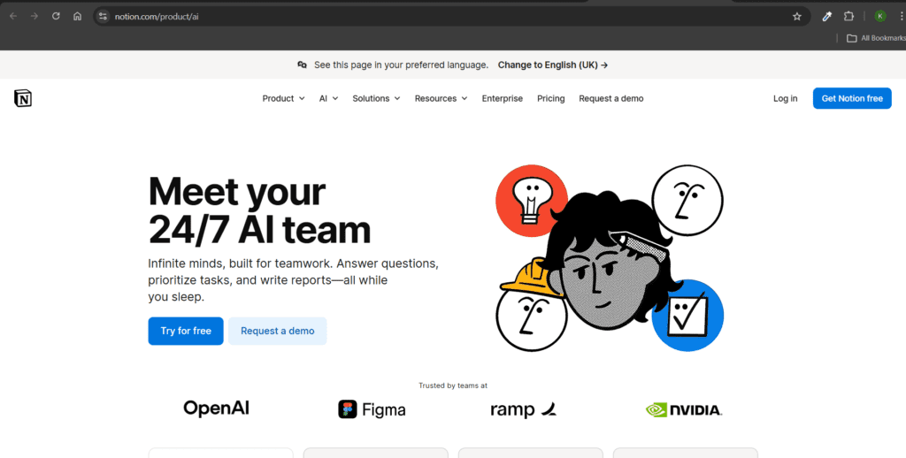Viewport: 906px width, 458px height.
Task: Click Request a demo hero button
Action: (277, 331)
